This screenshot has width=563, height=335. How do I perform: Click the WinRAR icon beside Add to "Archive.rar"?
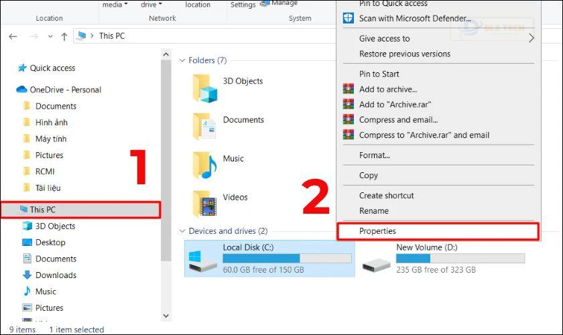point(349,105)
